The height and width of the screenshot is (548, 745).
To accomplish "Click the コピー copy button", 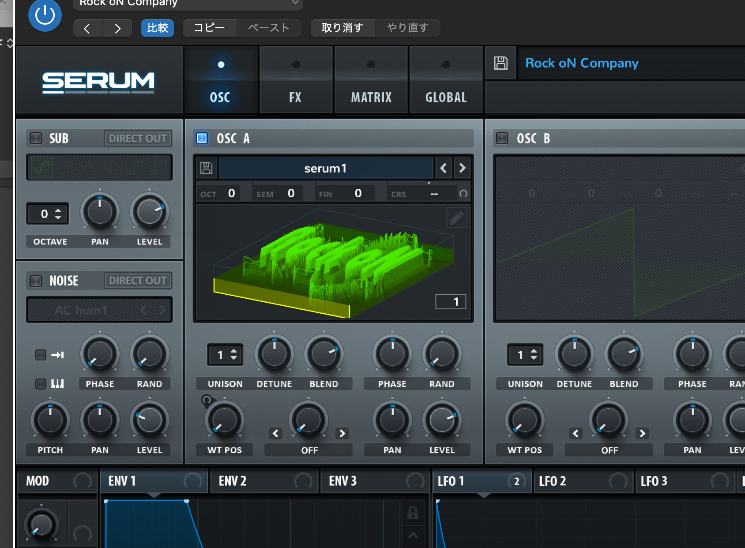I will click(x=209, y=28).
